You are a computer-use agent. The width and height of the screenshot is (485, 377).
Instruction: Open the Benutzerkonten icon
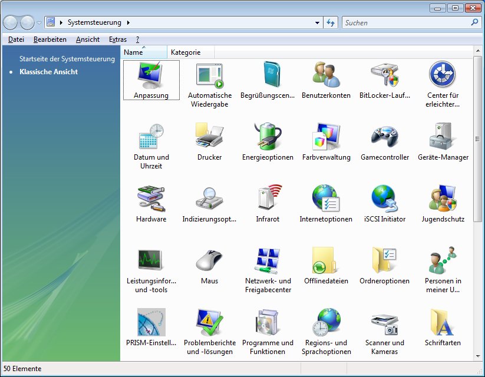pos(326,75)
